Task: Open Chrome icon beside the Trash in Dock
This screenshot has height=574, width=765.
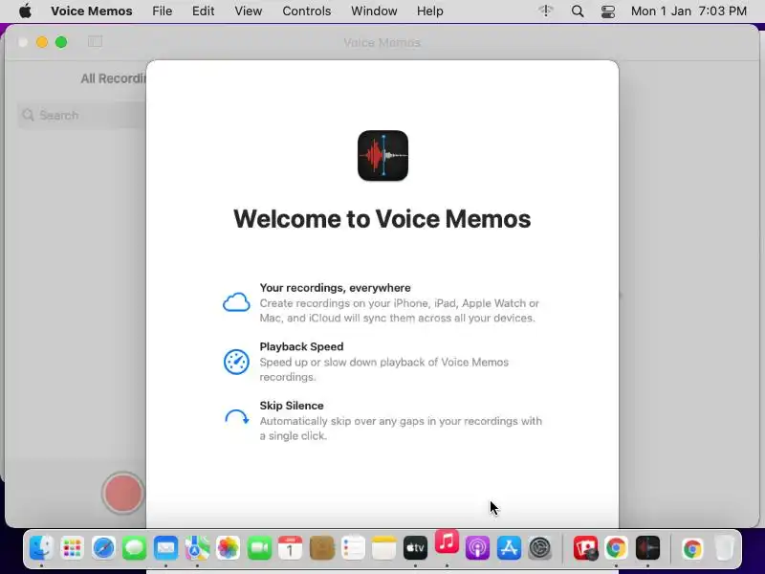Action: click(692, 548)
